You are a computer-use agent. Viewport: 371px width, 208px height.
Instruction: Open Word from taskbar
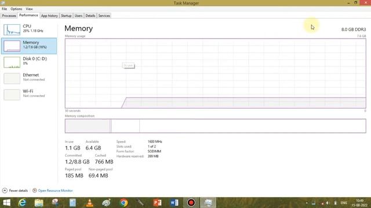click(x=174, y=203)
